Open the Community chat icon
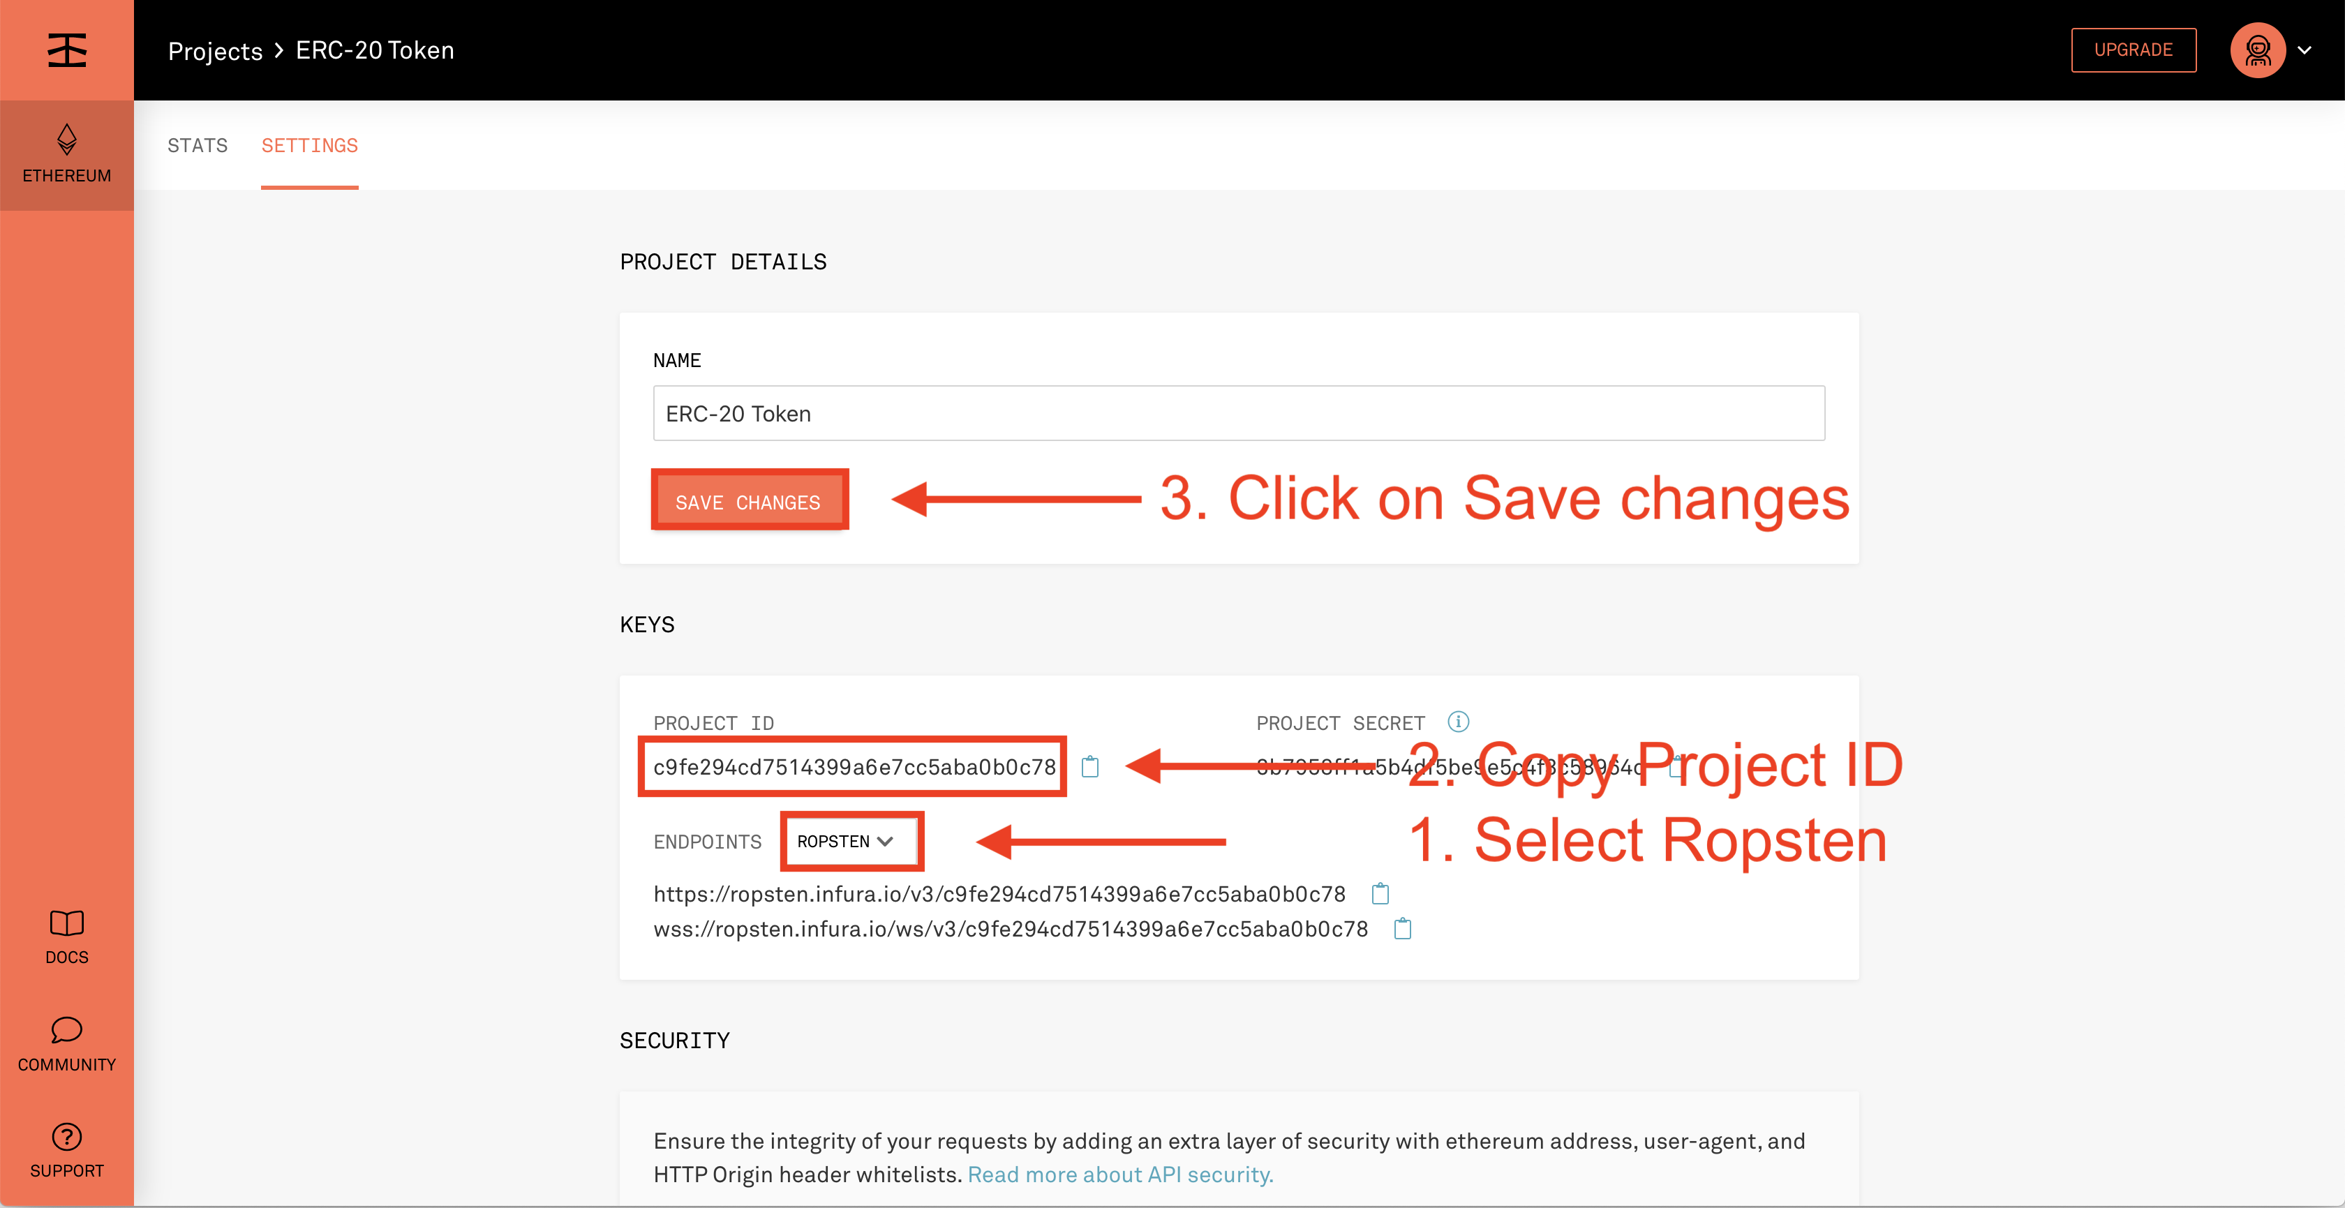Viewport: 2345px width, 1208px height. click(x=66, y=1029)
